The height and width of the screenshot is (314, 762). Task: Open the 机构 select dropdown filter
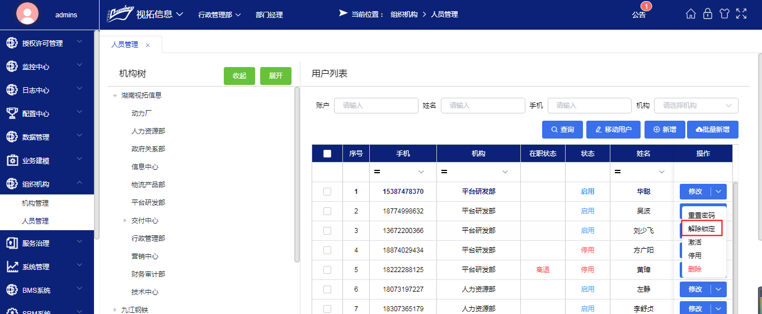pyautogui.click(x=696, y=106)
